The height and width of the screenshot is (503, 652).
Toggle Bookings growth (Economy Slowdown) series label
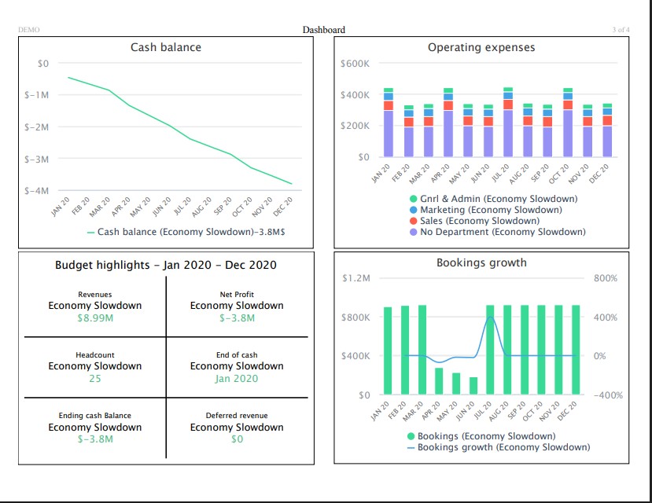pyautogui.click(x=503, y=447)
